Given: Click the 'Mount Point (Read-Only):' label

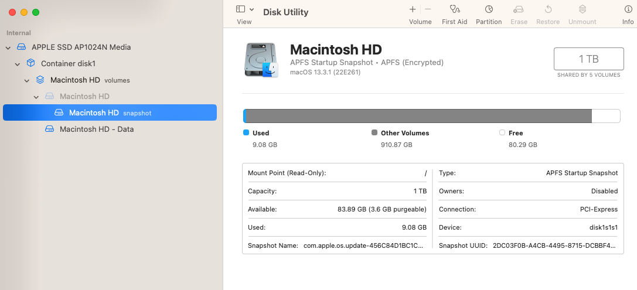Looking at the screenshot, I should pos(287,173).
